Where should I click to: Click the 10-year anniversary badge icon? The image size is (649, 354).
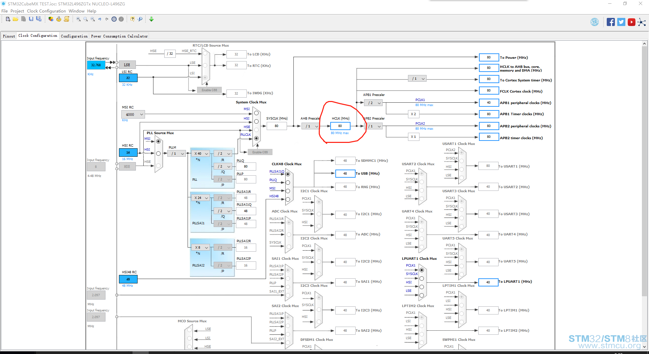[595, 22]
